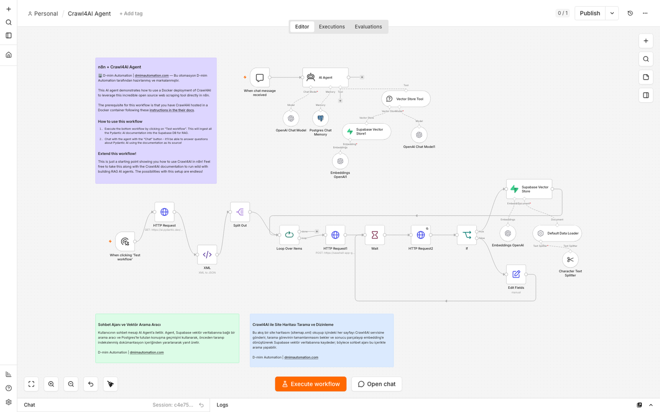Image resolution: width=660 pixels, height=412 pixels.
Task: Click the Crawl4AI Agent workflow name field
Action: [x=89, y=14]
